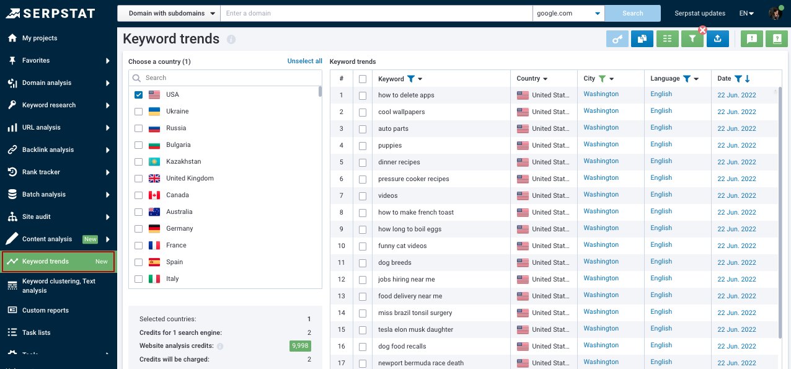Open Keyword clustering, Text analysis
This screenshot has width=791, height=369.
[58, 285]
